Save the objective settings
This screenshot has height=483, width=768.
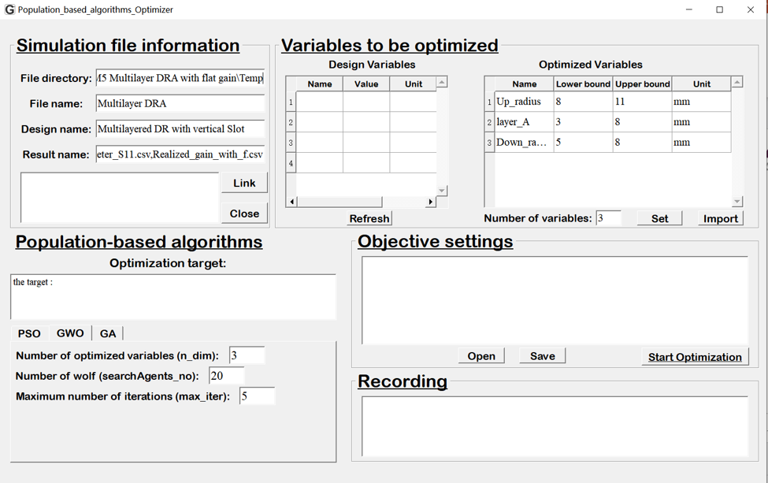click(x=542, y=356)
